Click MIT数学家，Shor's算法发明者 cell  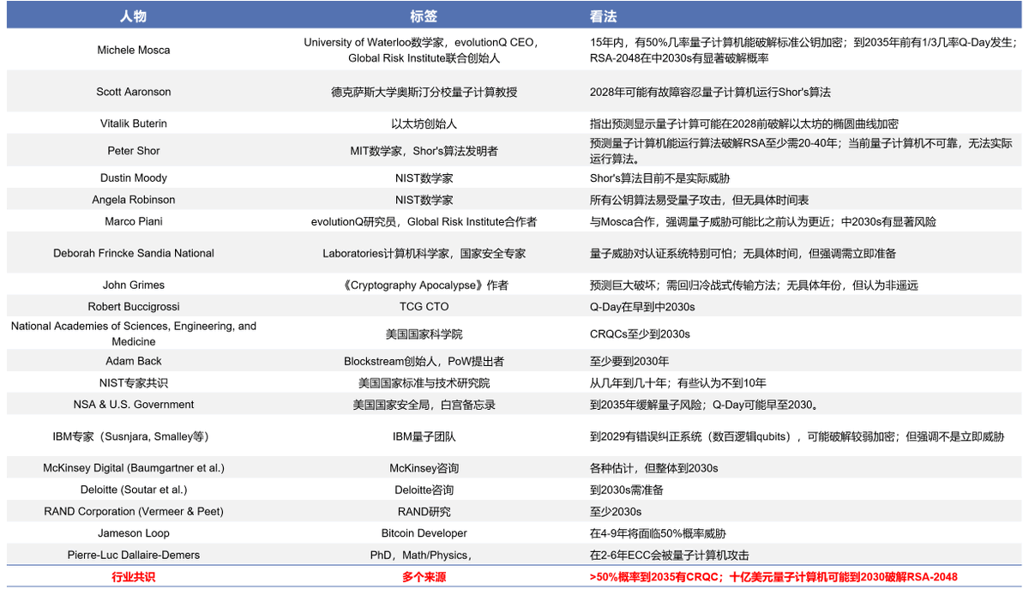tap(424, 151)
